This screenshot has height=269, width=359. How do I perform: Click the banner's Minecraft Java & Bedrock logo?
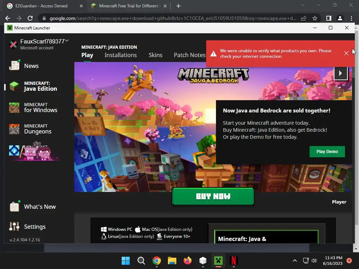click(x=213, y=76)
